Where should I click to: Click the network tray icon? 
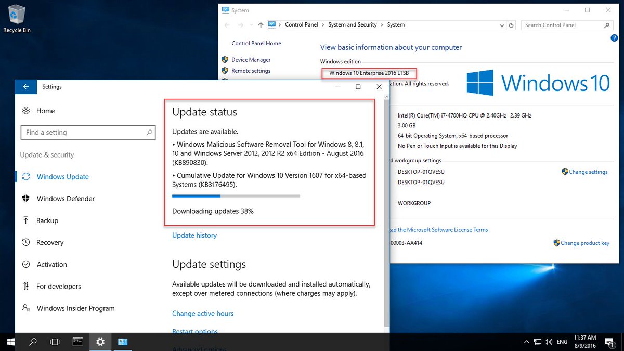click(x=538, y=342)
